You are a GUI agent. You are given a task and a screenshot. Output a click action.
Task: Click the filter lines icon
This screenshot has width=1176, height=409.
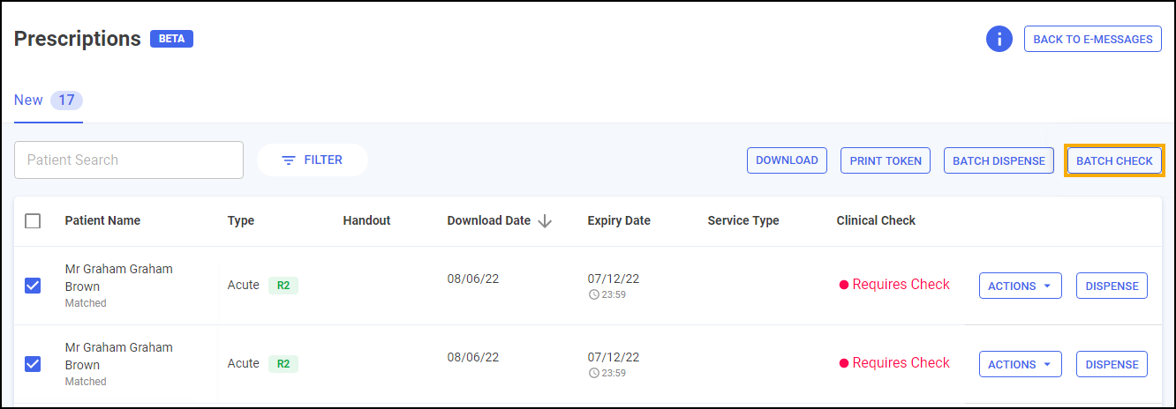pos(288,160)
